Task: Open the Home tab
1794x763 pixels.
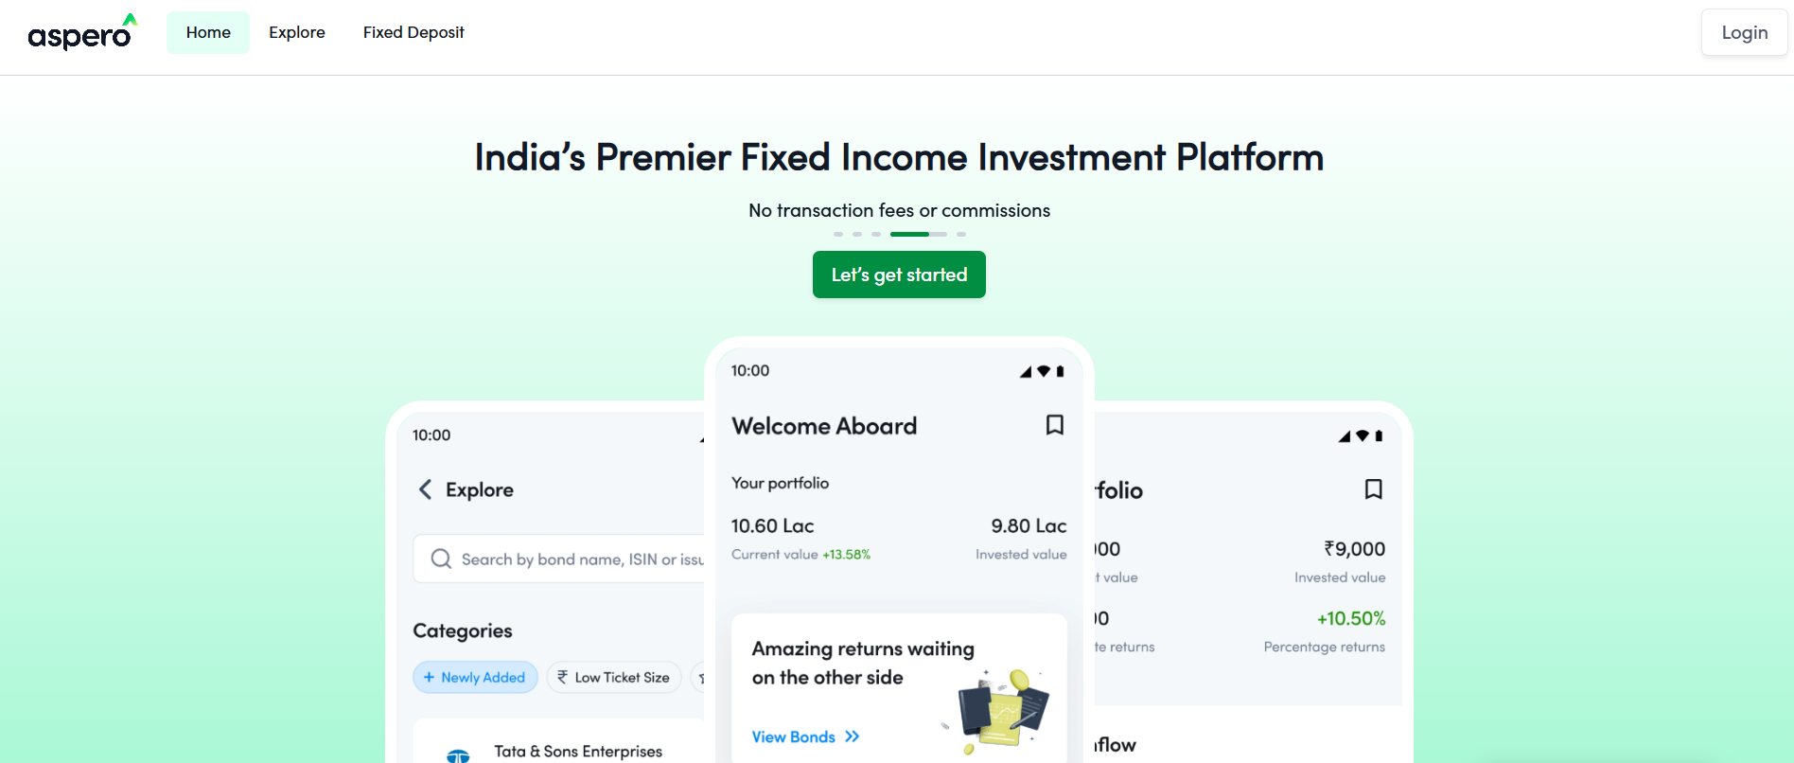Action: click(x=208, y=32)
